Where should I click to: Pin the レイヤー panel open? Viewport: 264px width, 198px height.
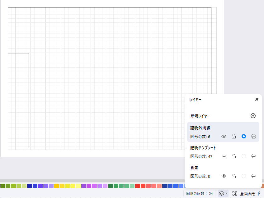pos(257,99)
